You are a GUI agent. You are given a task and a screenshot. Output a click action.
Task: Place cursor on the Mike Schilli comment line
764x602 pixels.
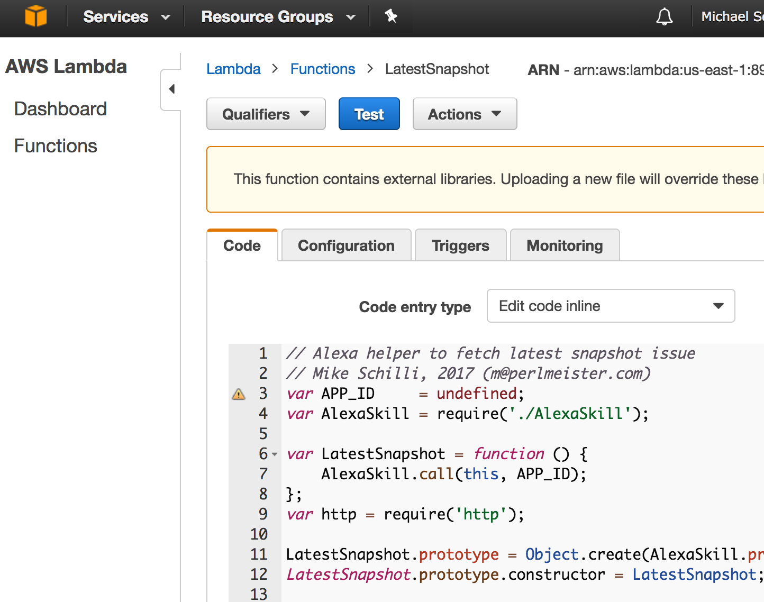[468, 373]
